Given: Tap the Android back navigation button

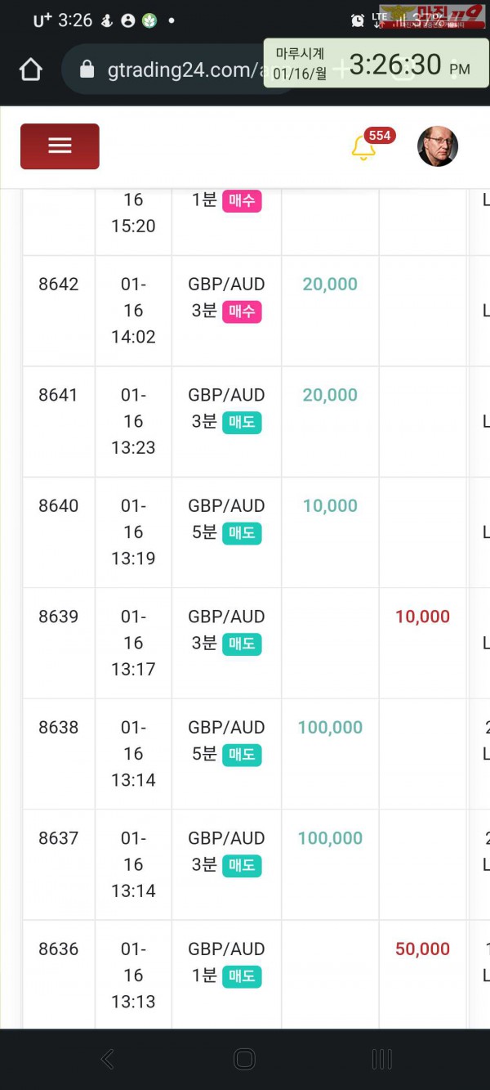Looking at the screenshot, I should [x=107, y=1059].
